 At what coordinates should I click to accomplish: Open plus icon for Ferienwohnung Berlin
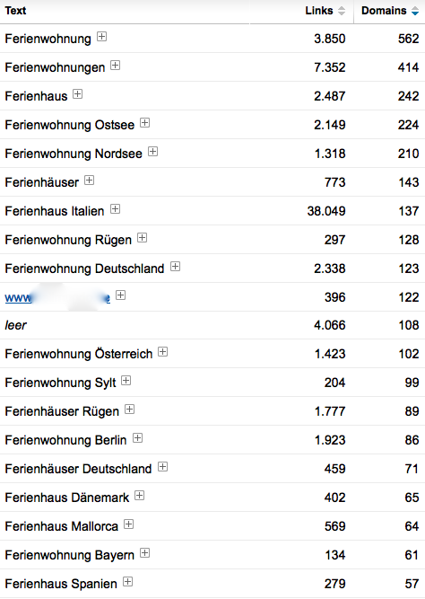(x=137, y=438)
